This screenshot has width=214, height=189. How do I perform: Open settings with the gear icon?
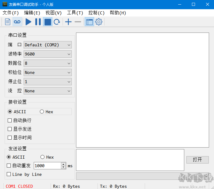99,22
